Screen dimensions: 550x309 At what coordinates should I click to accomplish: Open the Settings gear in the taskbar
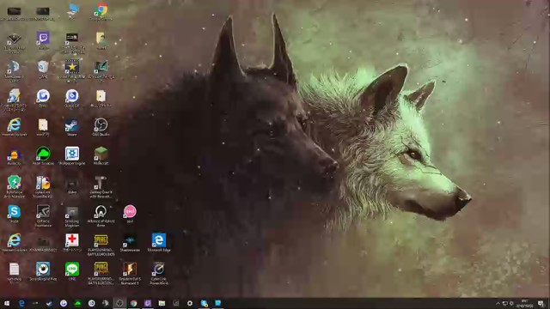(190, 303)
